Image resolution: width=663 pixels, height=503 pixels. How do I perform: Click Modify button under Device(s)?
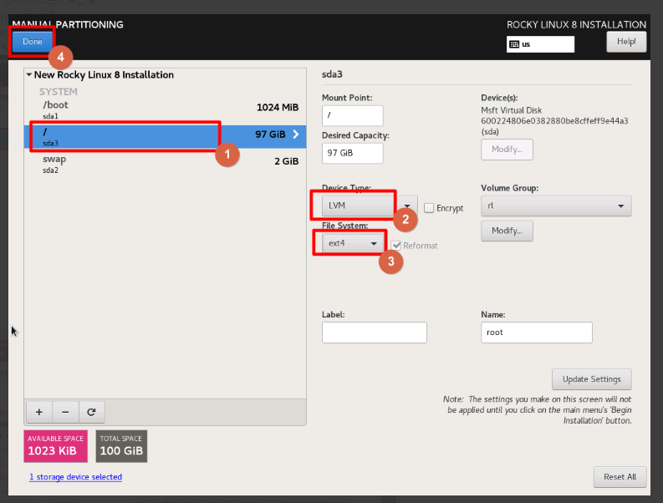pos(507,150)
